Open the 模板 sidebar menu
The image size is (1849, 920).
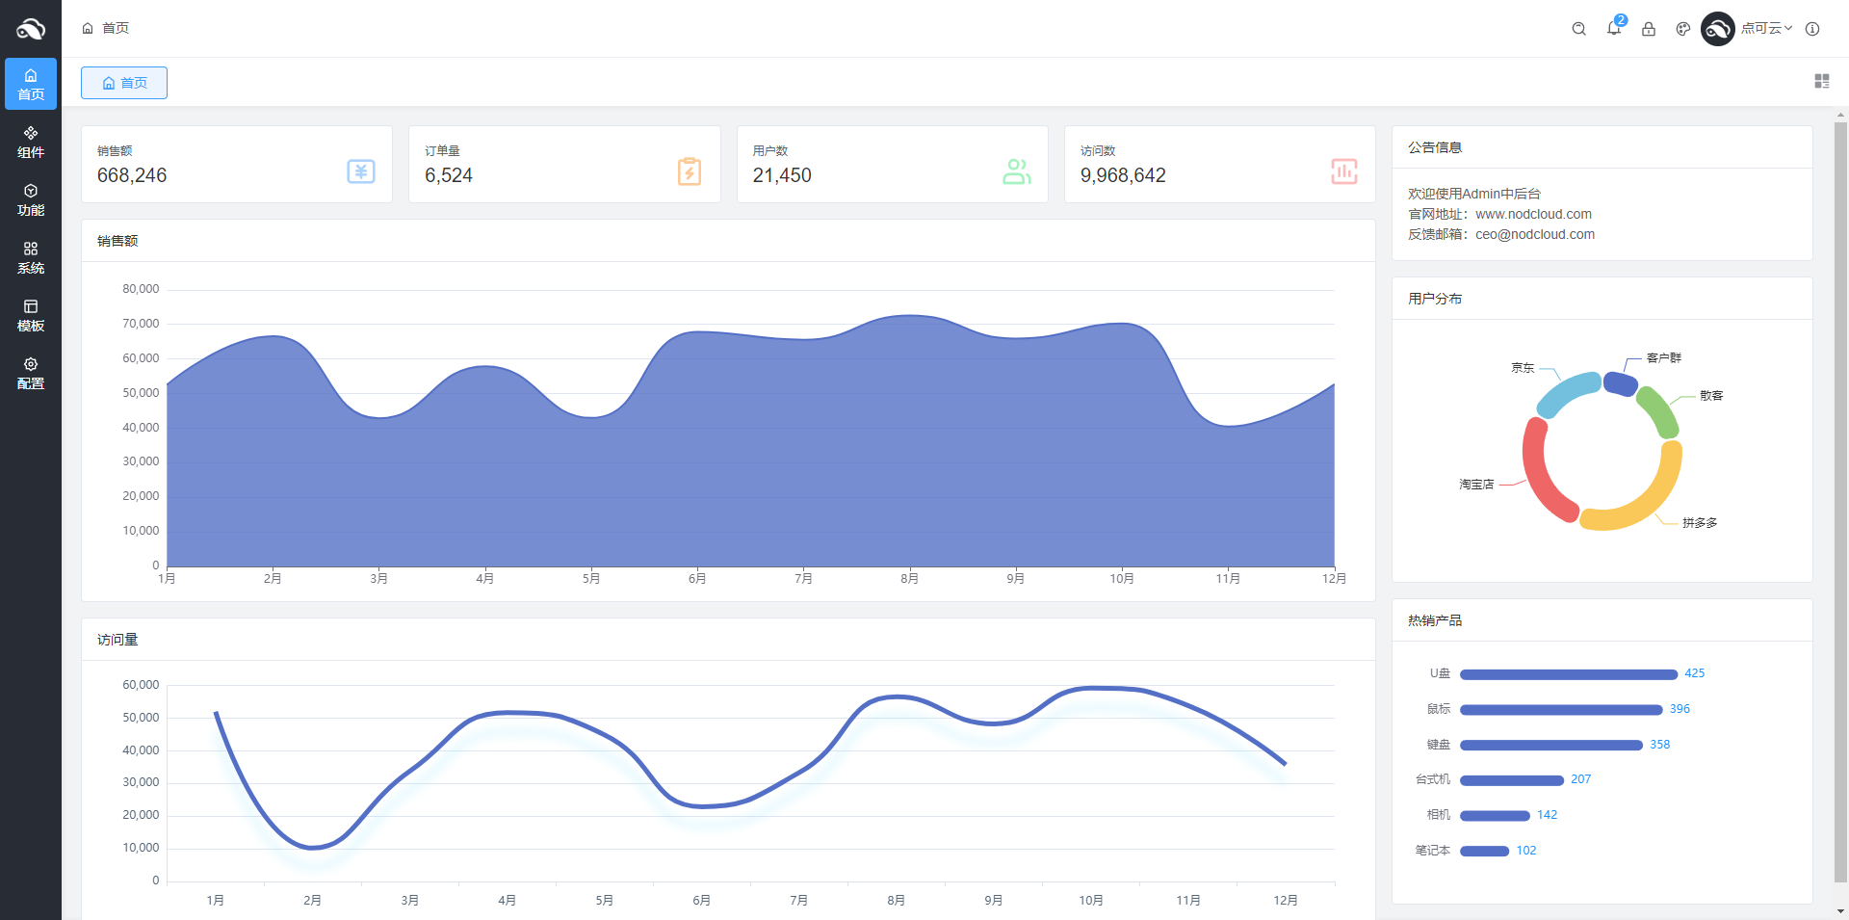[31, 315]
